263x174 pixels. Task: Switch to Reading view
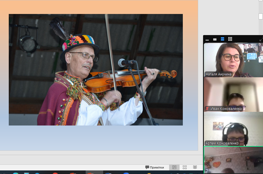point(195,167)
